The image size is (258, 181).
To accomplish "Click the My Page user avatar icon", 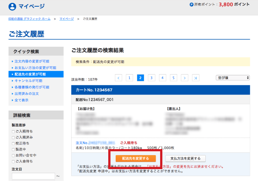I will [x=12, y=6].
